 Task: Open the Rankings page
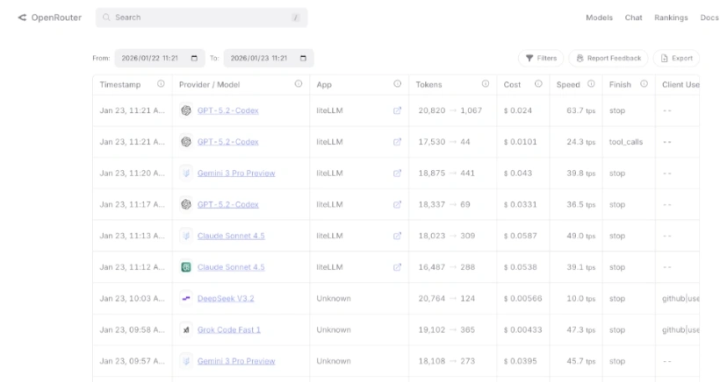pyautogui.click(x=671, y=18)
